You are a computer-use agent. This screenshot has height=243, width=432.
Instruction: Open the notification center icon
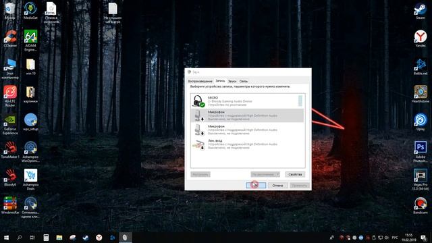[424, 238]
